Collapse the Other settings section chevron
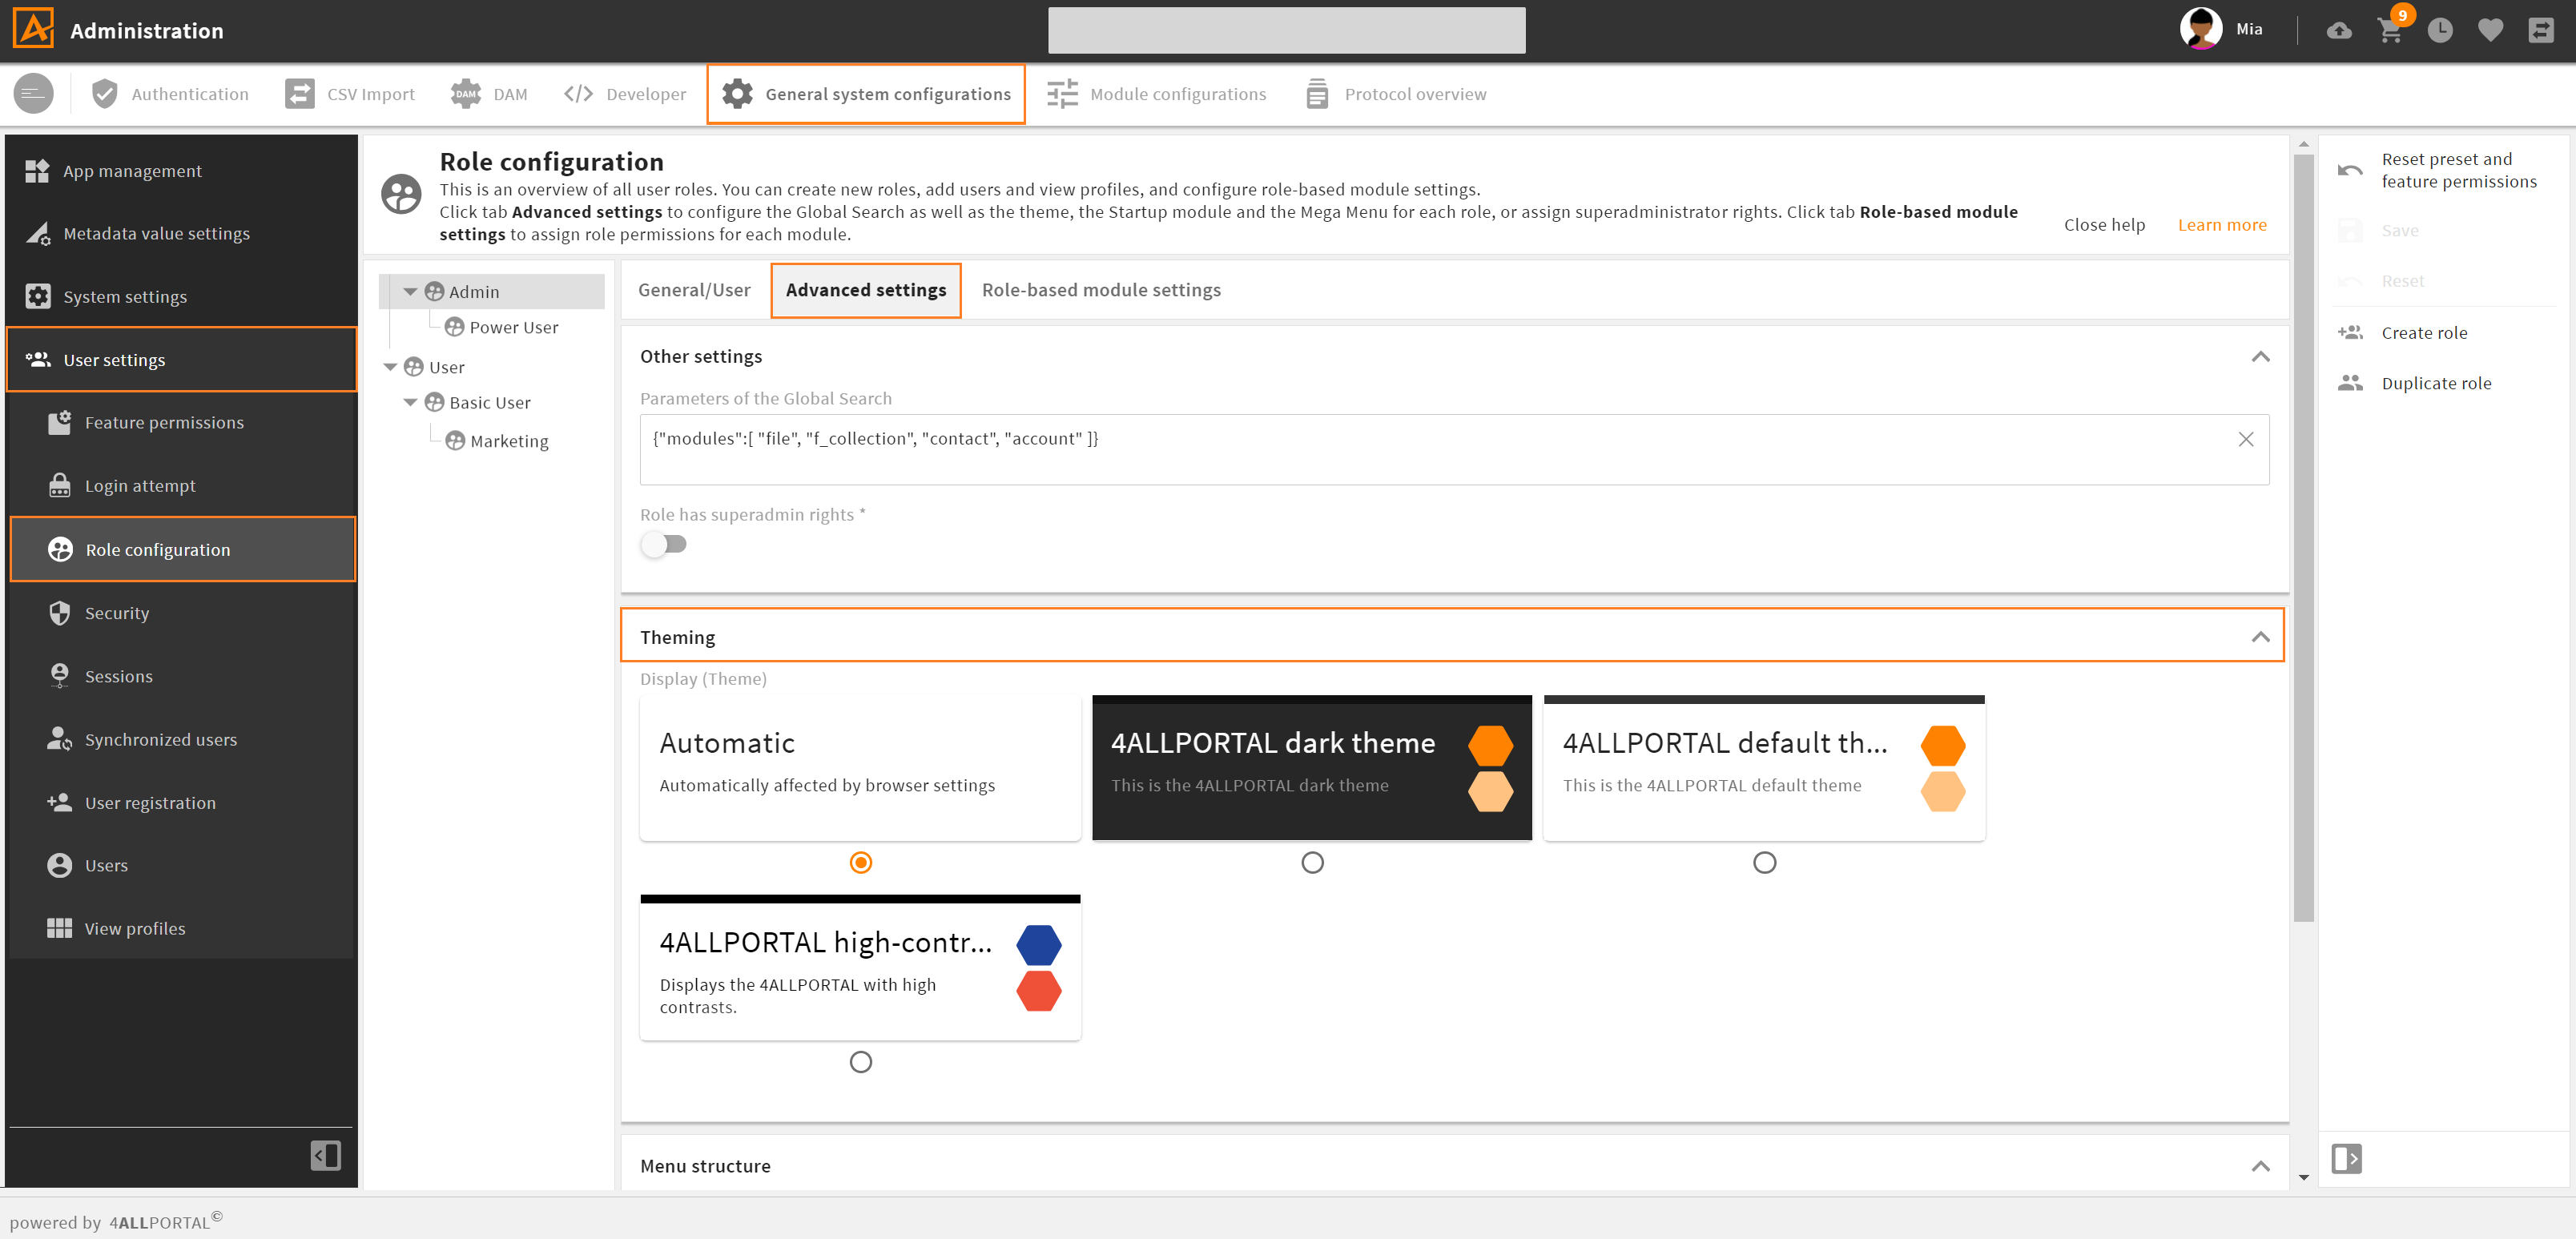 point(2260,356)
